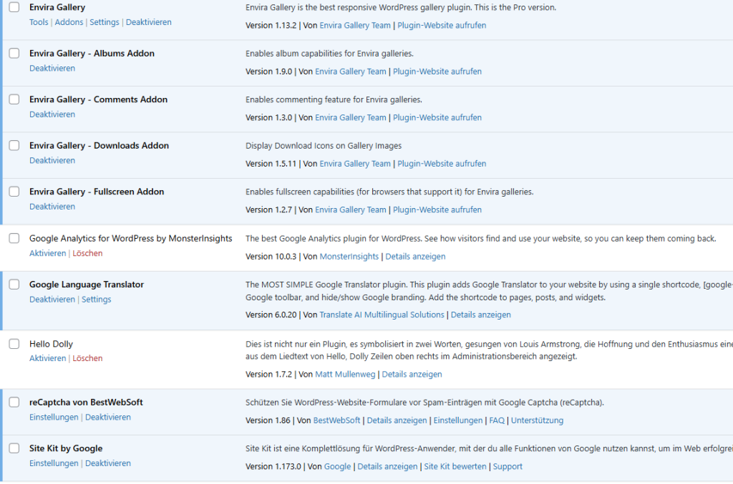This screenshot has width=733, height=484.
Task: Delete the Hello Dolly plugin
Action: pyautogui.click(x=87, y=358)
